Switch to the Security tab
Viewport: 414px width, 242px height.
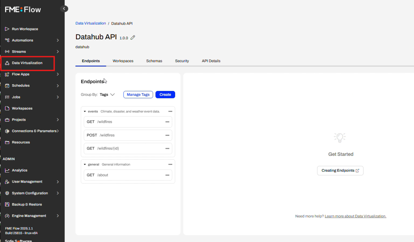click(182, 61)
